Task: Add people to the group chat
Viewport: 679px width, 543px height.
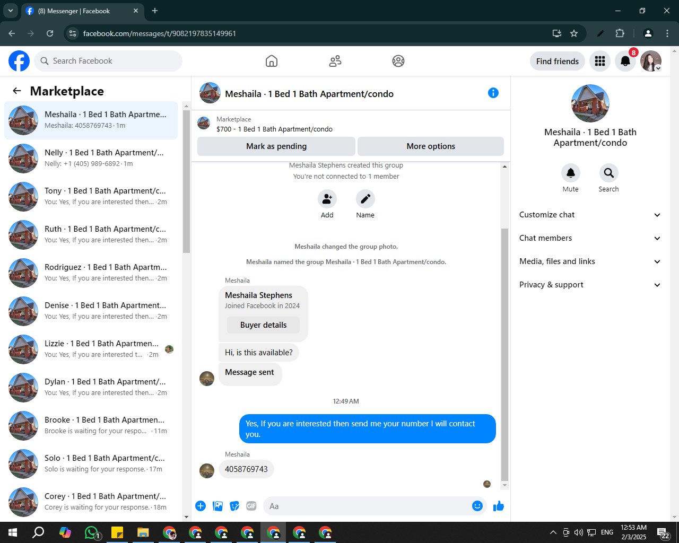Action: tap(327, 199)
